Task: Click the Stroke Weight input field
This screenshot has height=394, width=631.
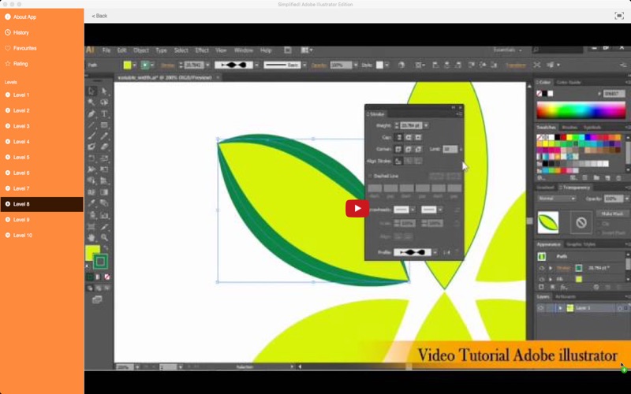Action: point(411,126)
